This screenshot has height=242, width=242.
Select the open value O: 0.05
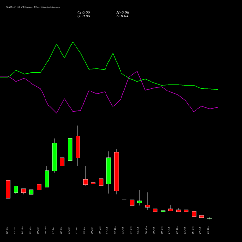point(84,16)
